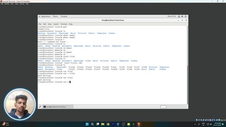Open File Explorer from the taskbar

(103, 124)
